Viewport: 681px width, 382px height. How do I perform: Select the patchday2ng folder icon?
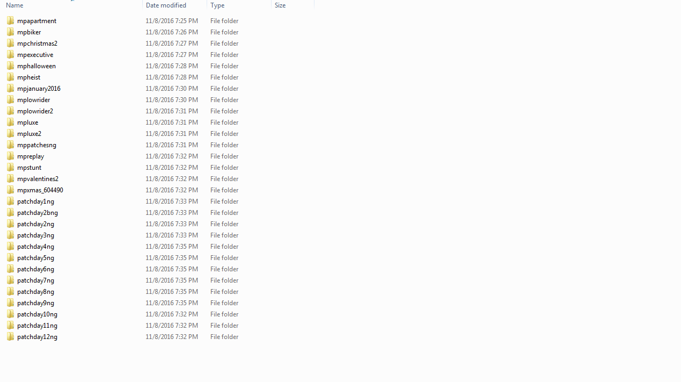click(11, 224)
